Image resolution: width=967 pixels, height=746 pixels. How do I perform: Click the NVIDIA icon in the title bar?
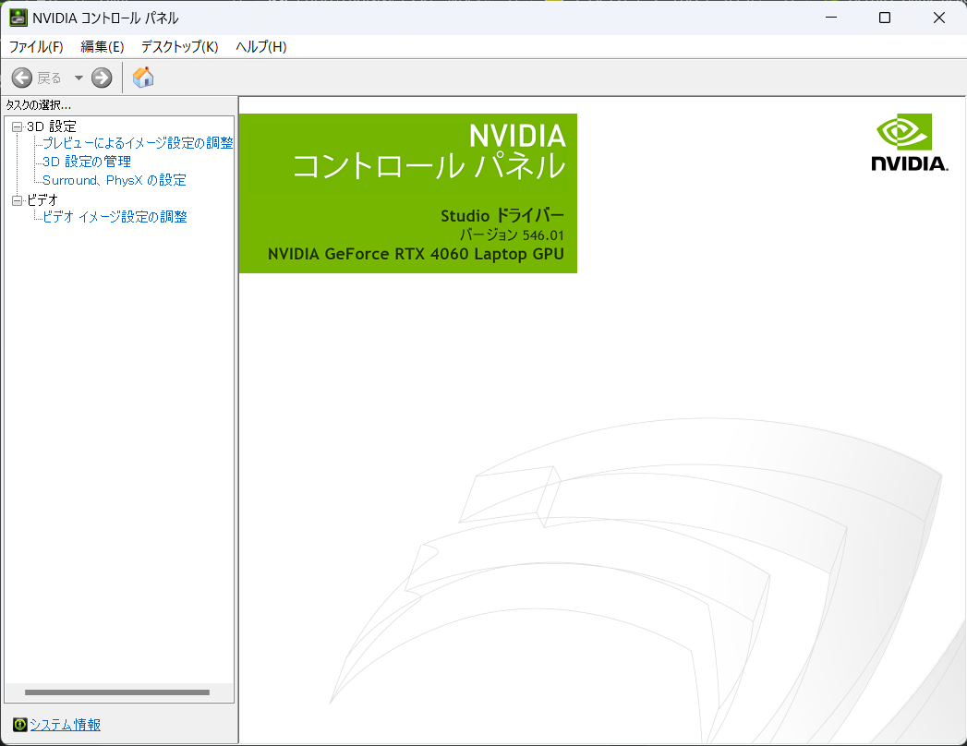(20, 18)
